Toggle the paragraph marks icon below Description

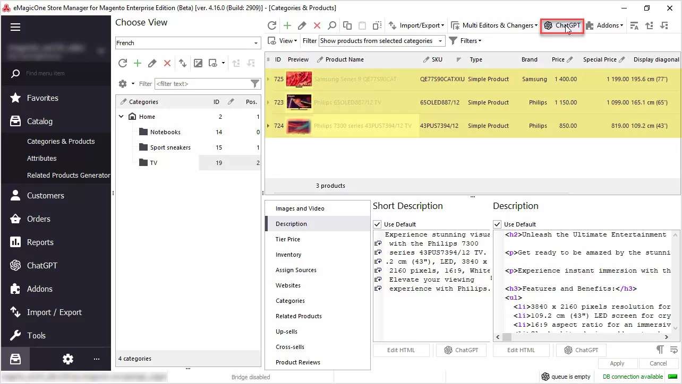pos(660,350)
